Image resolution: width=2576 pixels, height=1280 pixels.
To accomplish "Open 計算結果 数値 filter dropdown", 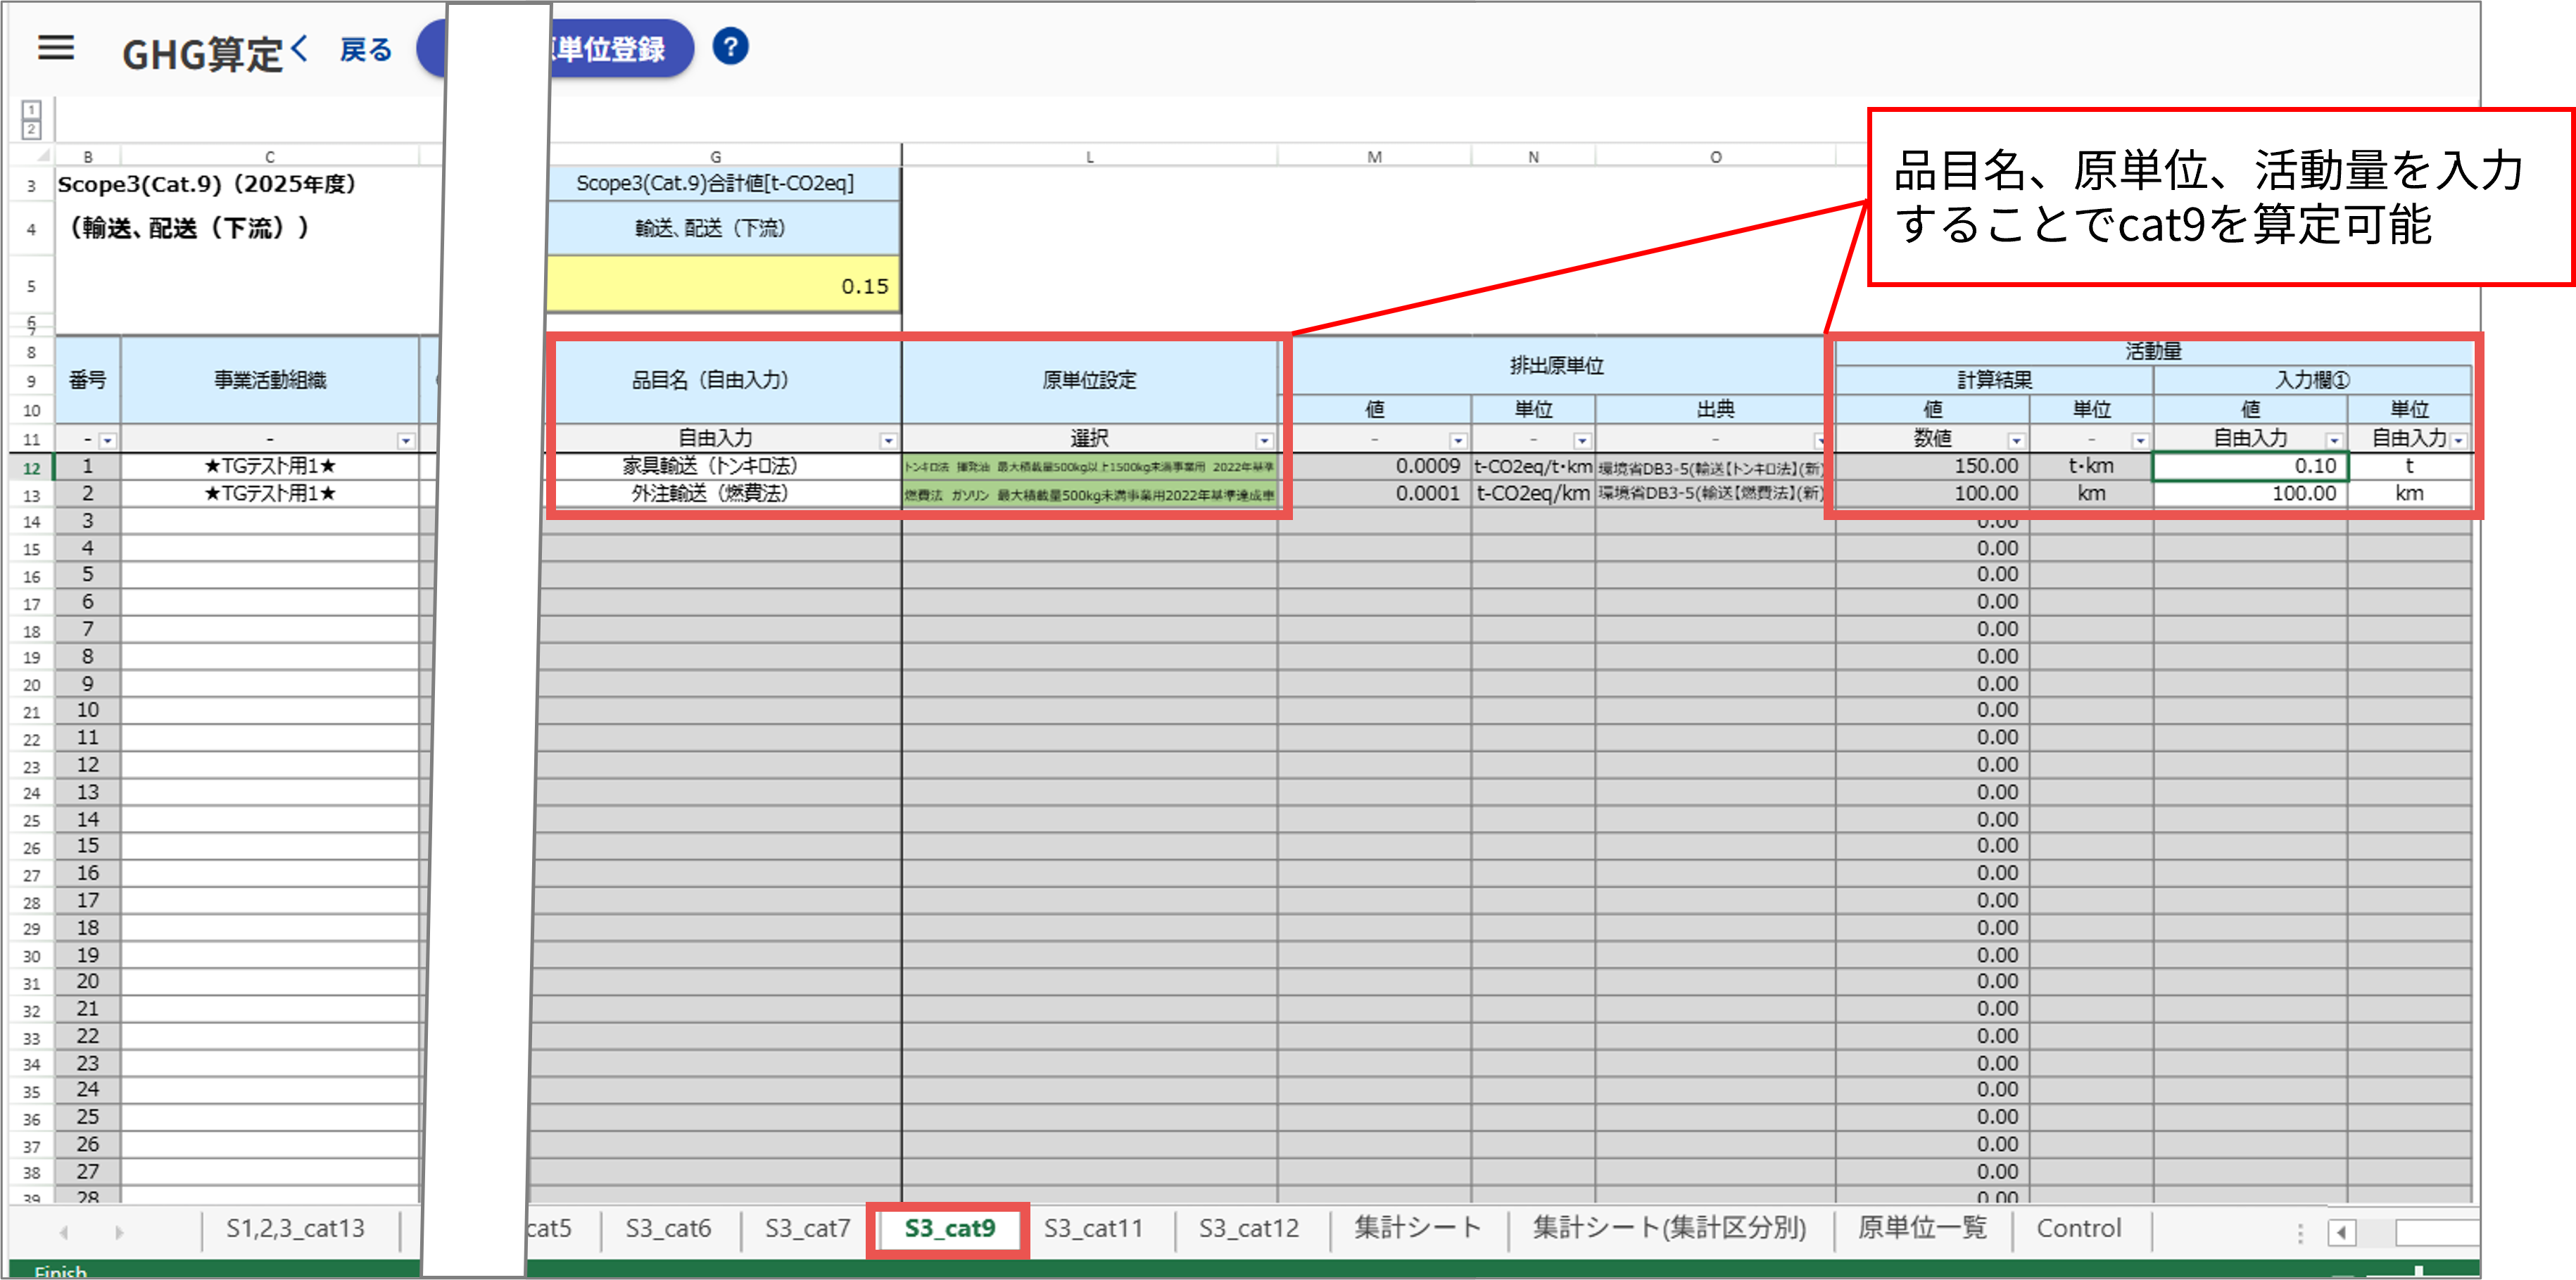I will [2016, 440].
